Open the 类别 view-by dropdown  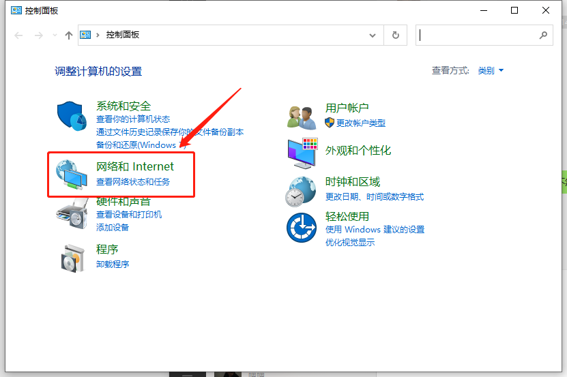pyautogui.click(x=491, y=70)
